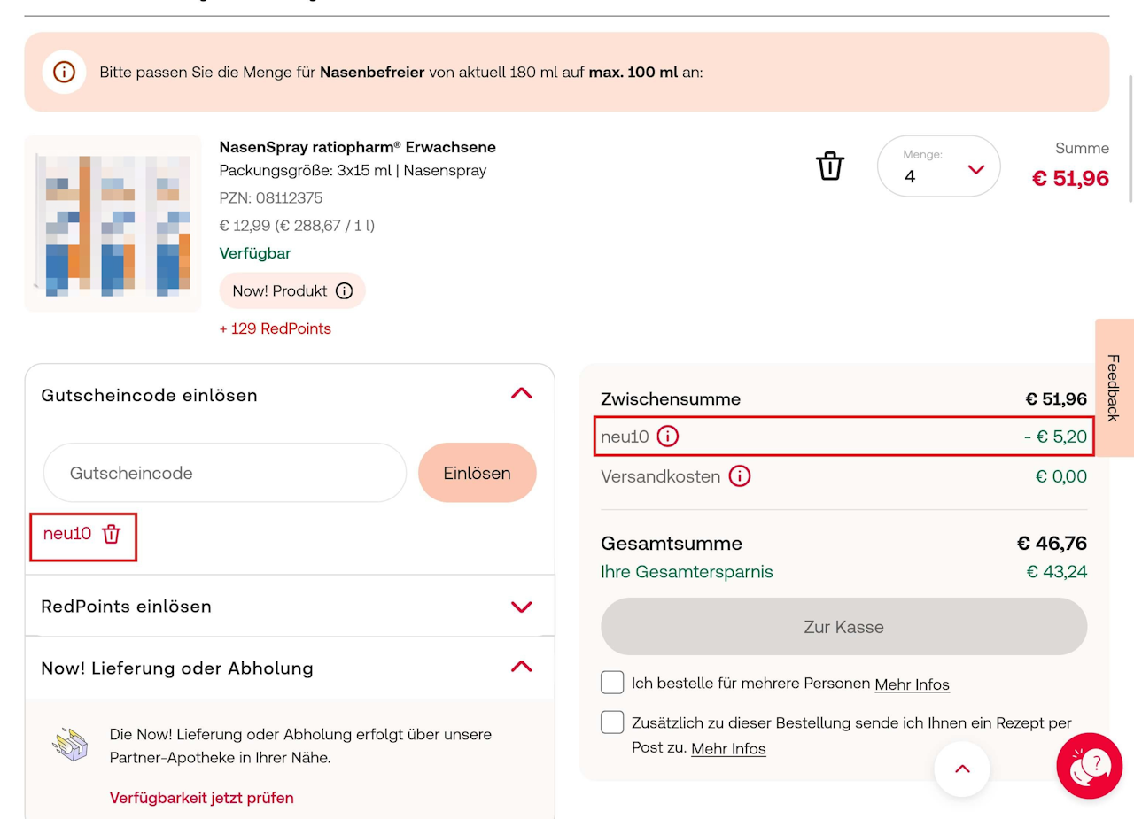This screenshot has height=819, width=1134.
Task: Collapse Gutscheincode einlösen section
Action: coord(522,394)
